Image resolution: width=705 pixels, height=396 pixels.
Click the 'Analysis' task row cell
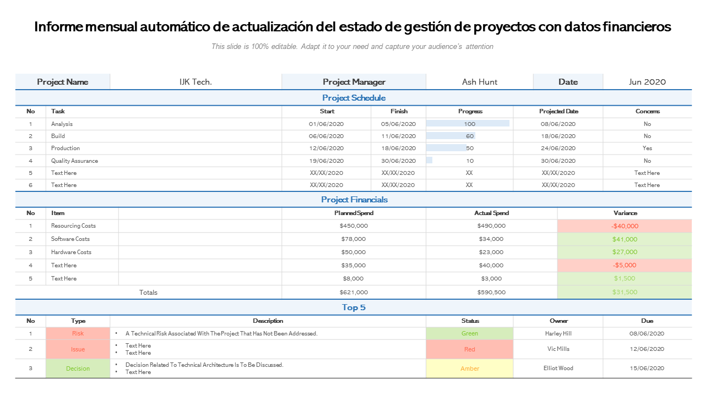pyautogui.click(x=164, y=124)
